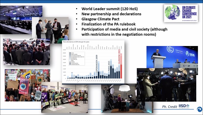The height and width of the screenshot is (115, 203).
Task: Click the 'COPENHAGEN 2009' chart label
Action: click(96, 64)
